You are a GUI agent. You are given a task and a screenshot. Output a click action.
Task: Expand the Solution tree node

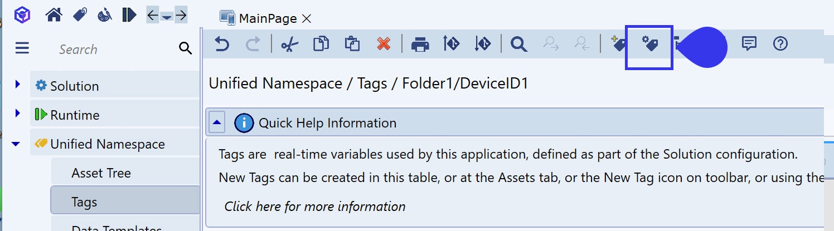(x=18, y=85)
